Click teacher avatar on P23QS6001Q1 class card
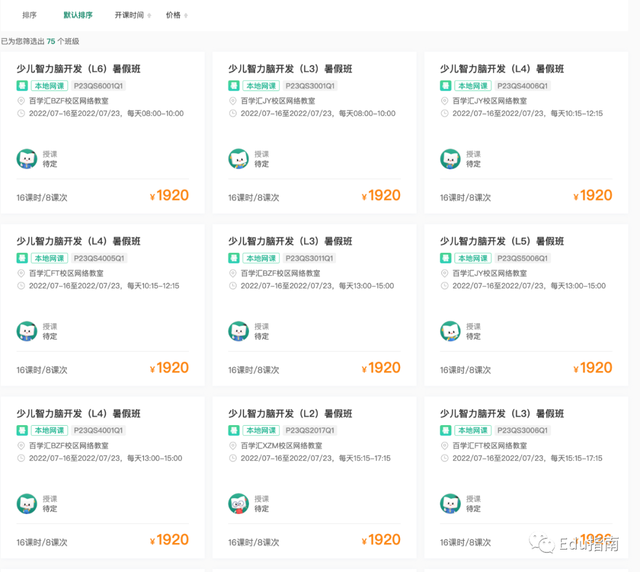Image resolution: width=640 pixels, height=572 pixels. 27,159
